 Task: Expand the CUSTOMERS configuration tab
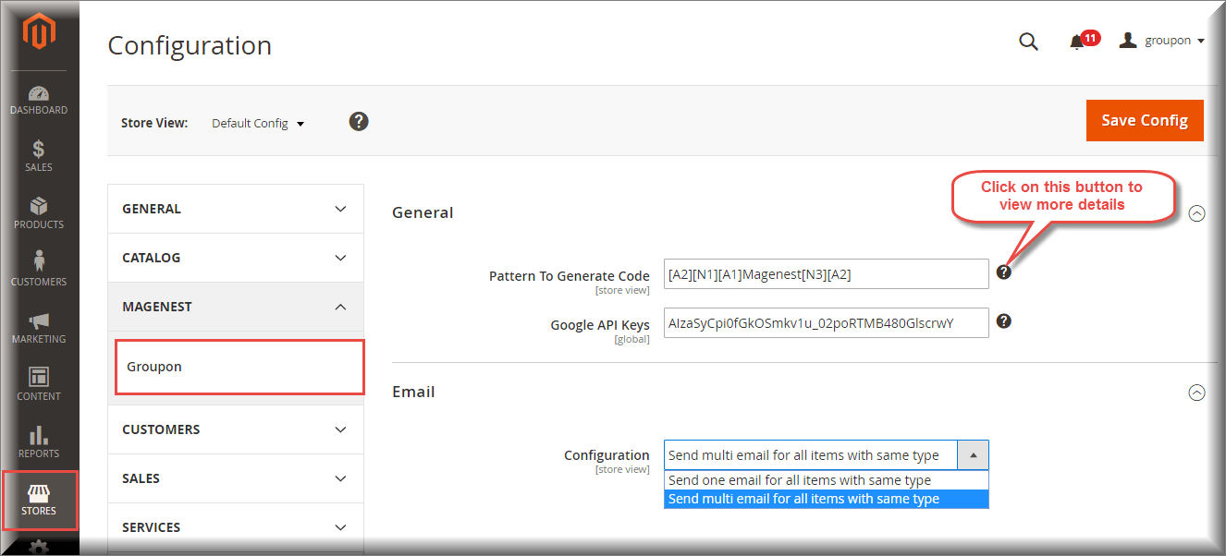coord(236,429)
